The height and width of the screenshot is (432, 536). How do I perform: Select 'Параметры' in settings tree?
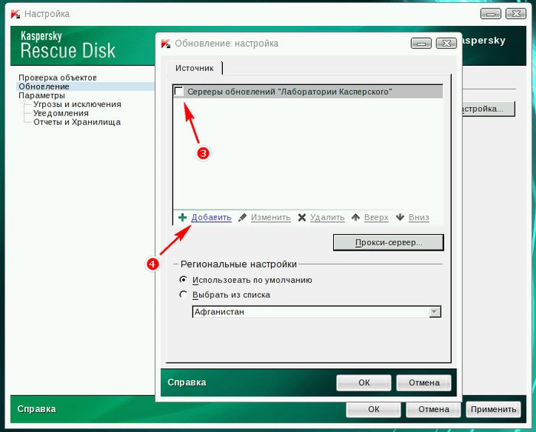(41, 96)
